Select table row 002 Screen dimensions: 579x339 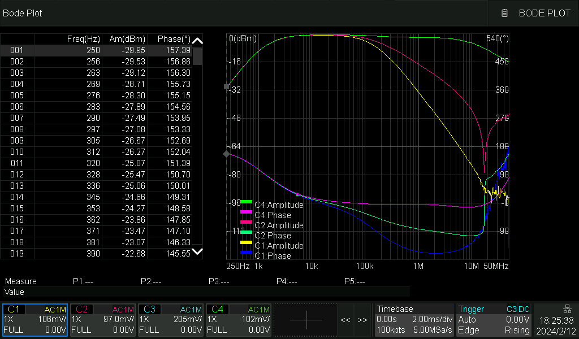(x=96, y=62)
